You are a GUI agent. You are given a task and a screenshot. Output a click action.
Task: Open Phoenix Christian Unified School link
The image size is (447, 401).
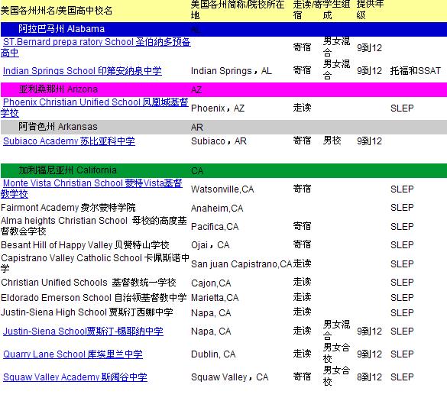94,108
